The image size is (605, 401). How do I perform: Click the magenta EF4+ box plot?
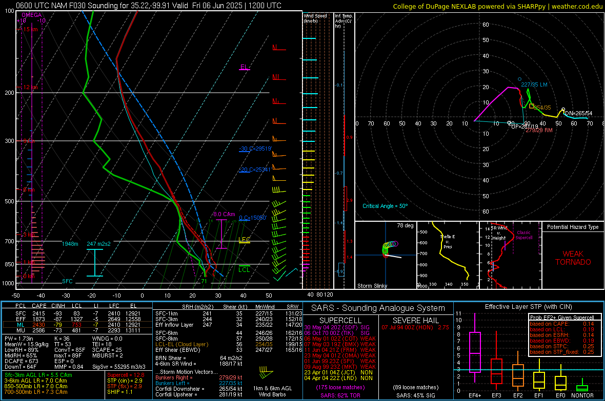click(x=475, y=349)
